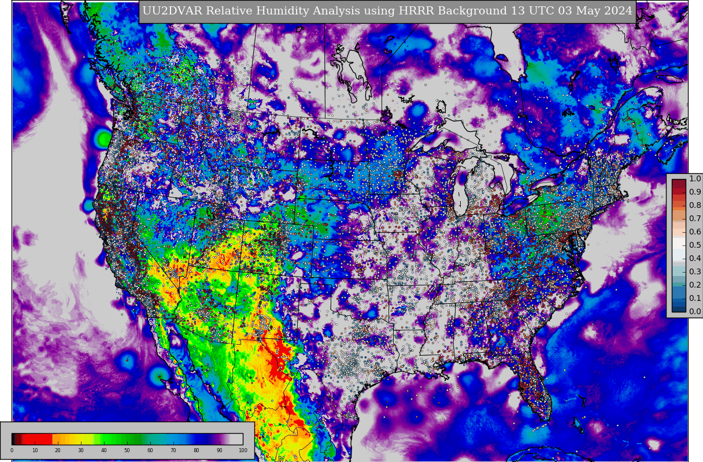Click the "90" tick on humidity colorbar
703x462 pixels.
coord(220,450)
